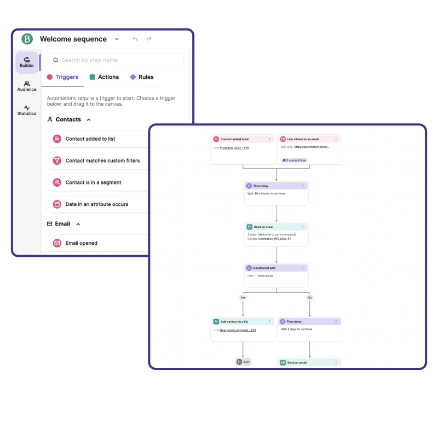The image size is (438, 438).
Task: Collapse the Contacts trigger section
Action: click(x=89, y=119)
